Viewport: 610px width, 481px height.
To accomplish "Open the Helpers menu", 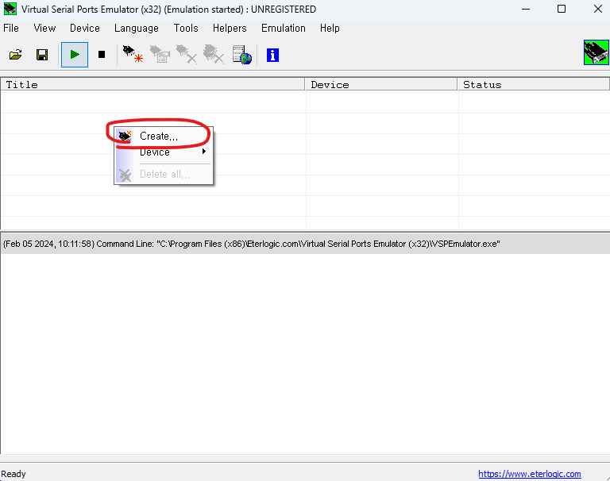I will pyautogui.click(x=230, y=28).
